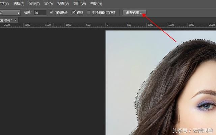
Task: Expand the sample size dropdown ending in 点
Action: pyautogui.click(x=10, y=13)
